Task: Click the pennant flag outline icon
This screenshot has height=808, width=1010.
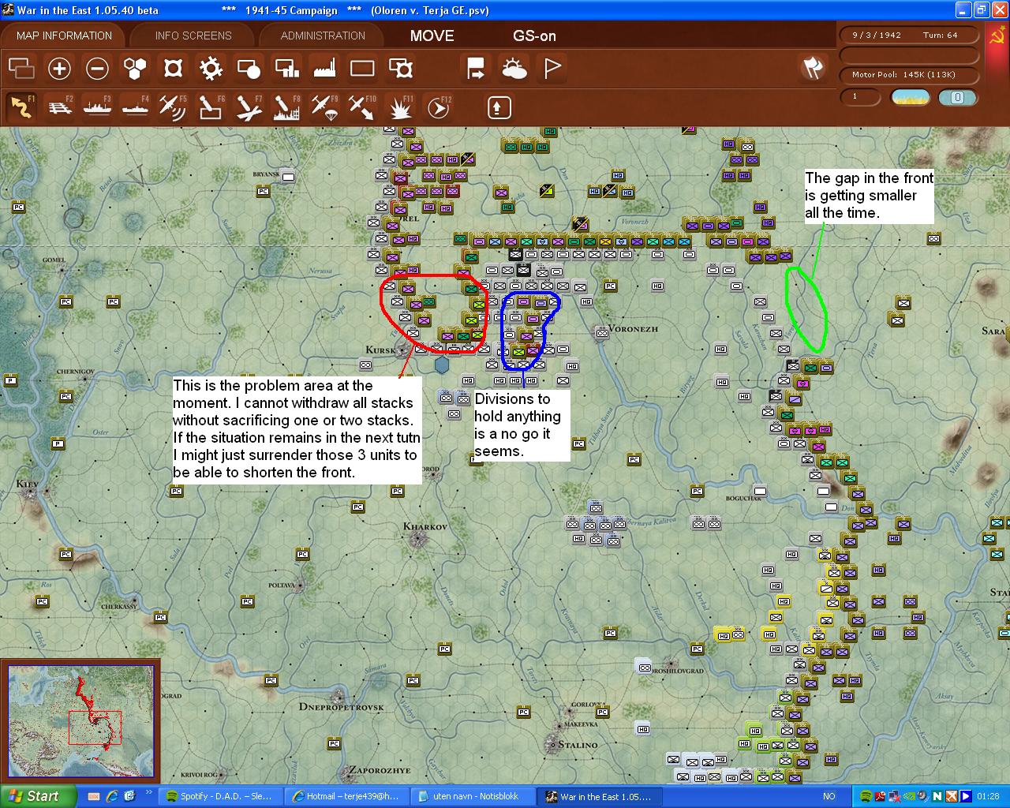Action: click(x=552, y=69)
